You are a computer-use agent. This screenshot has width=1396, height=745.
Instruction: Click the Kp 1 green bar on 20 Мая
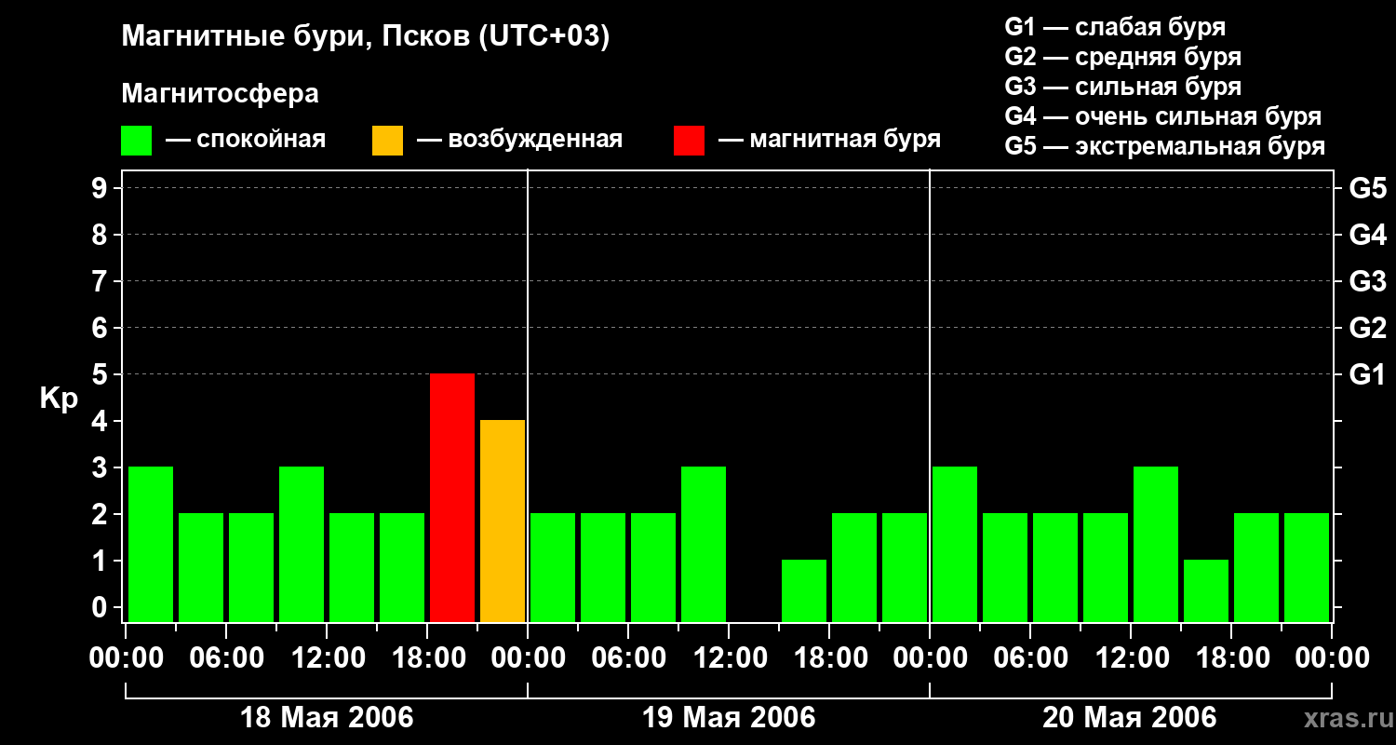[x=1206, y=590]
